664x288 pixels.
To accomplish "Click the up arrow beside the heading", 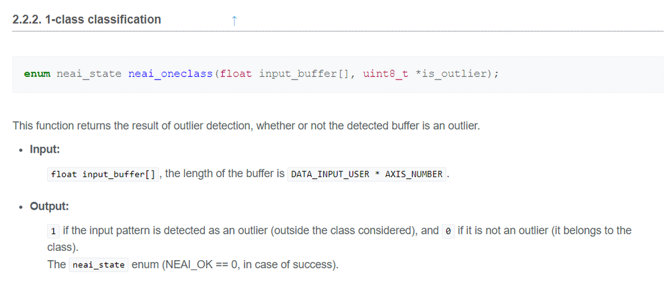I will [x=233, y=21].
